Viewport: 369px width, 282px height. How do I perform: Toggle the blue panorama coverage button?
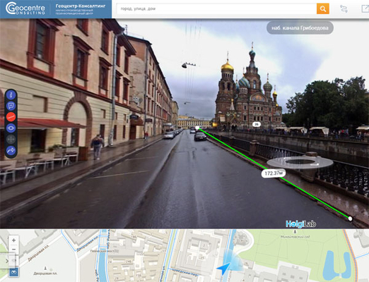pos(14,272)
